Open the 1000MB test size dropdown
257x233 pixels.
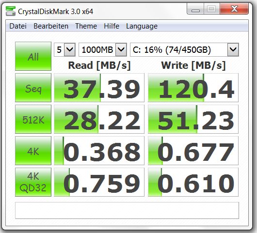[x=103, y=49]
